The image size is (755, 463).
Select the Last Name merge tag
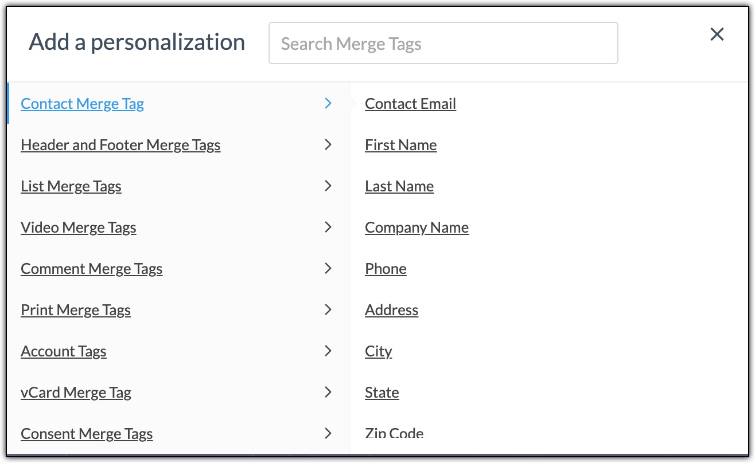399,186
